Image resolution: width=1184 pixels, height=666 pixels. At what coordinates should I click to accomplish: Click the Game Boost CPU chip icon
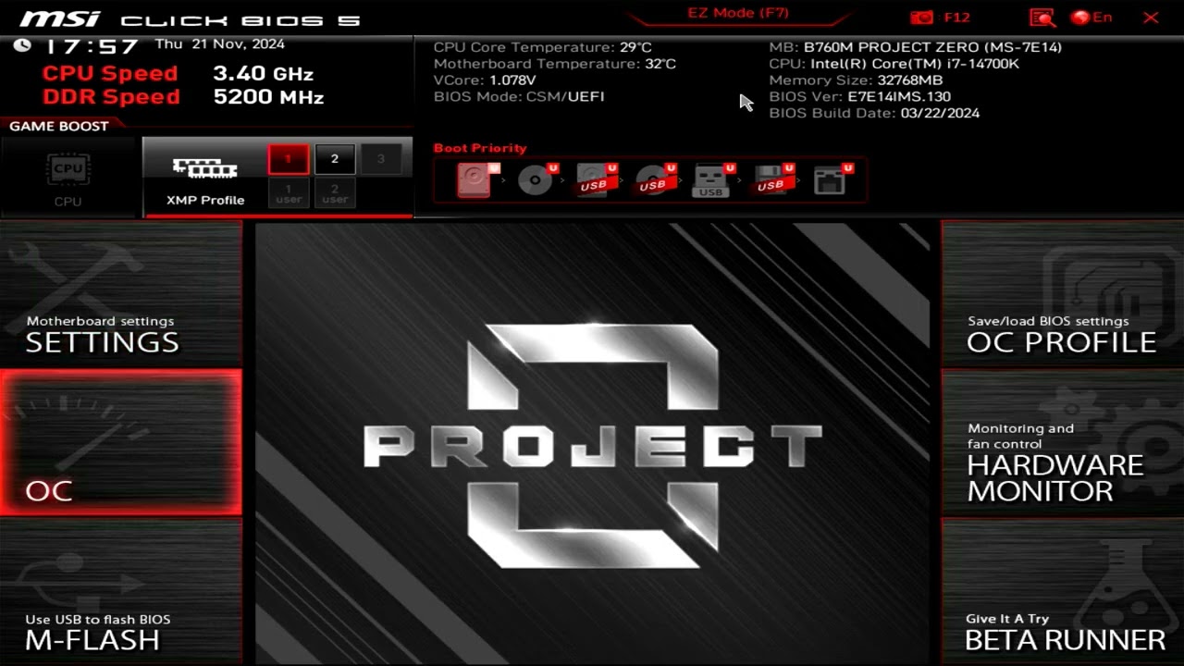tap(68, 170)
